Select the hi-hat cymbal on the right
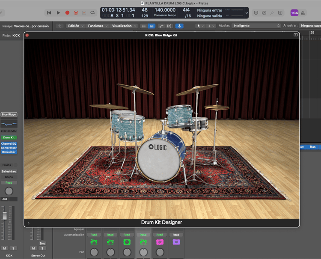 click(217, 107)
